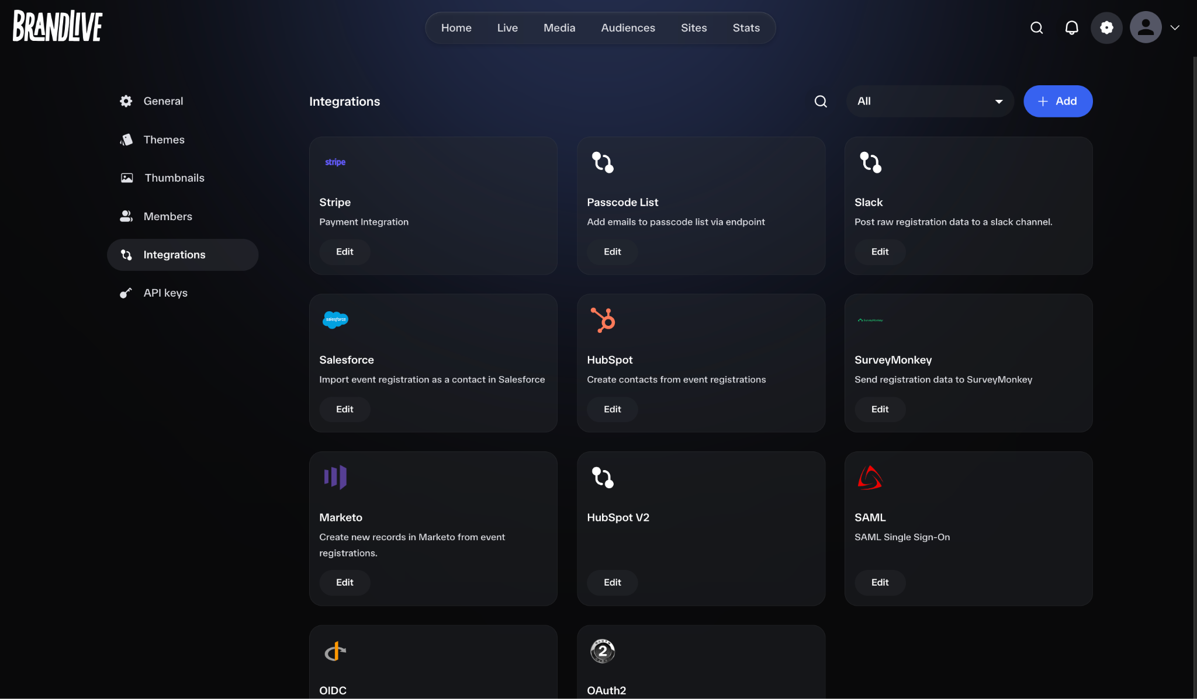The image size is (1197, 699).
Task: Click the OAuth2 card title
Action: (x=607, y=690)
